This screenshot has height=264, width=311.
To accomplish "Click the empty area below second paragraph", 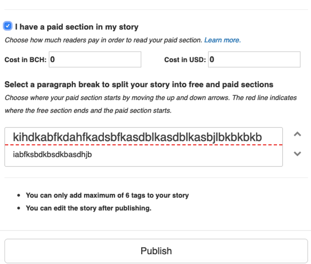I will pos(143,162).
